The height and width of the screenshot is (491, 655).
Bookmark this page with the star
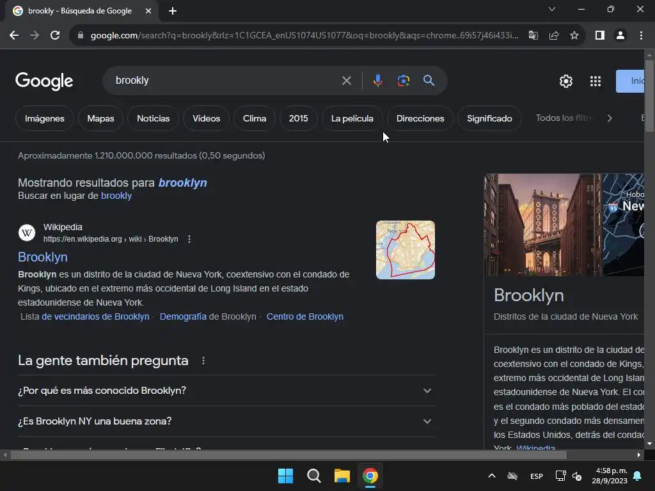(x=574, y=36)
